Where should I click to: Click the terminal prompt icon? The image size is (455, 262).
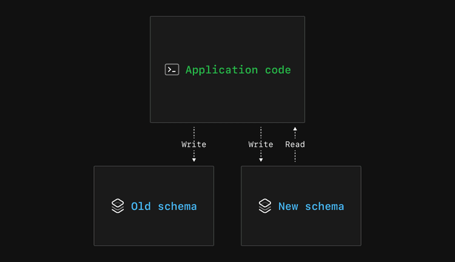point(172,70)
